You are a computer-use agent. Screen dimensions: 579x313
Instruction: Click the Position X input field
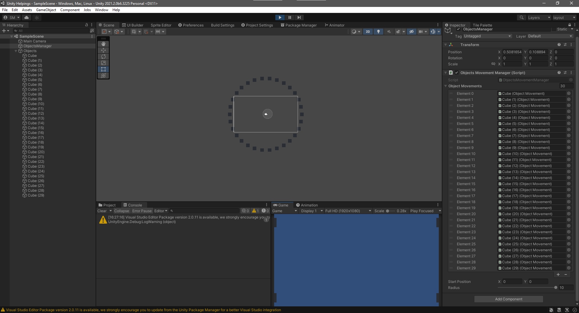(512, 52)
